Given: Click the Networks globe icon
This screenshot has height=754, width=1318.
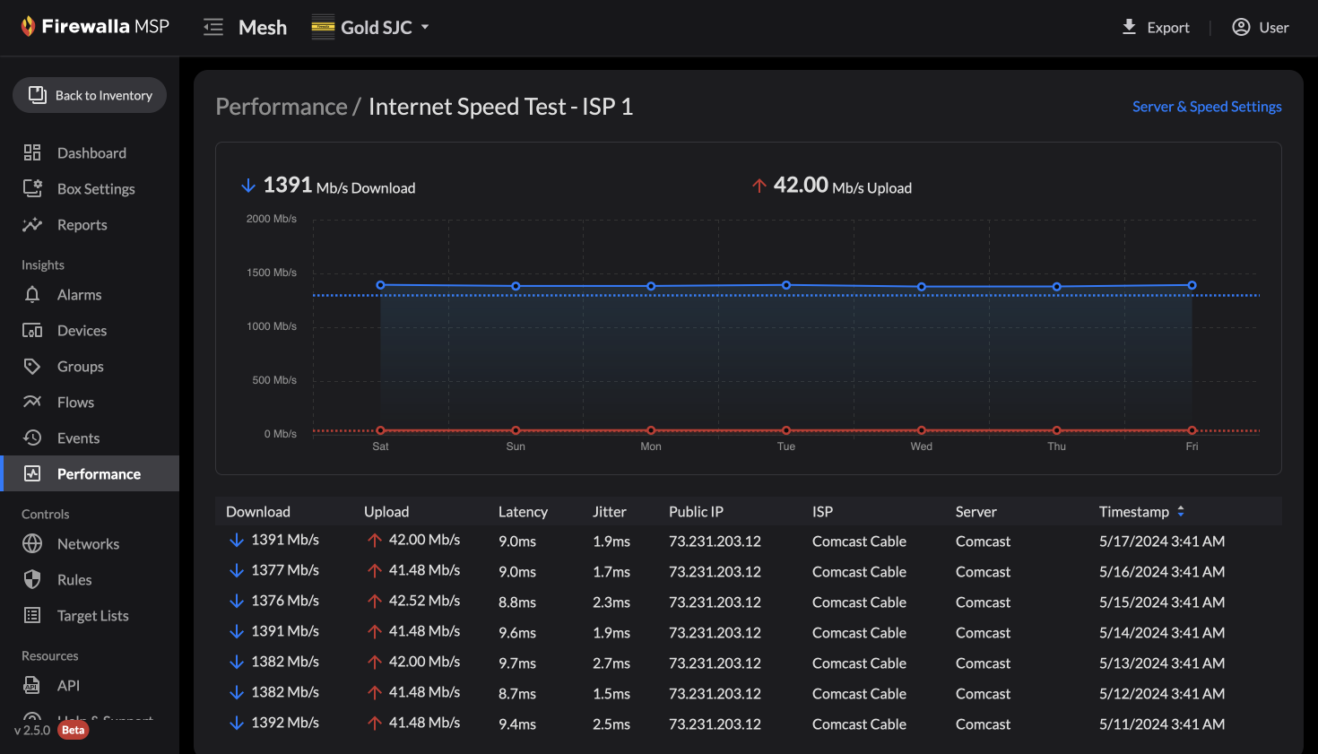Looking at the screenshot, I should 32,543.
